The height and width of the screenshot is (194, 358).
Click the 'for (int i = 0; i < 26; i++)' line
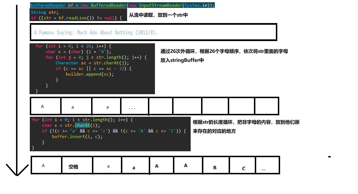[74, 46]
